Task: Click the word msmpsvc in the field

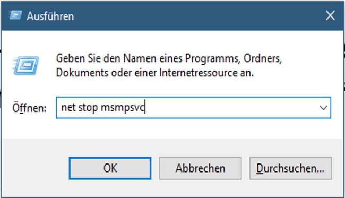Action: [122, 108]
